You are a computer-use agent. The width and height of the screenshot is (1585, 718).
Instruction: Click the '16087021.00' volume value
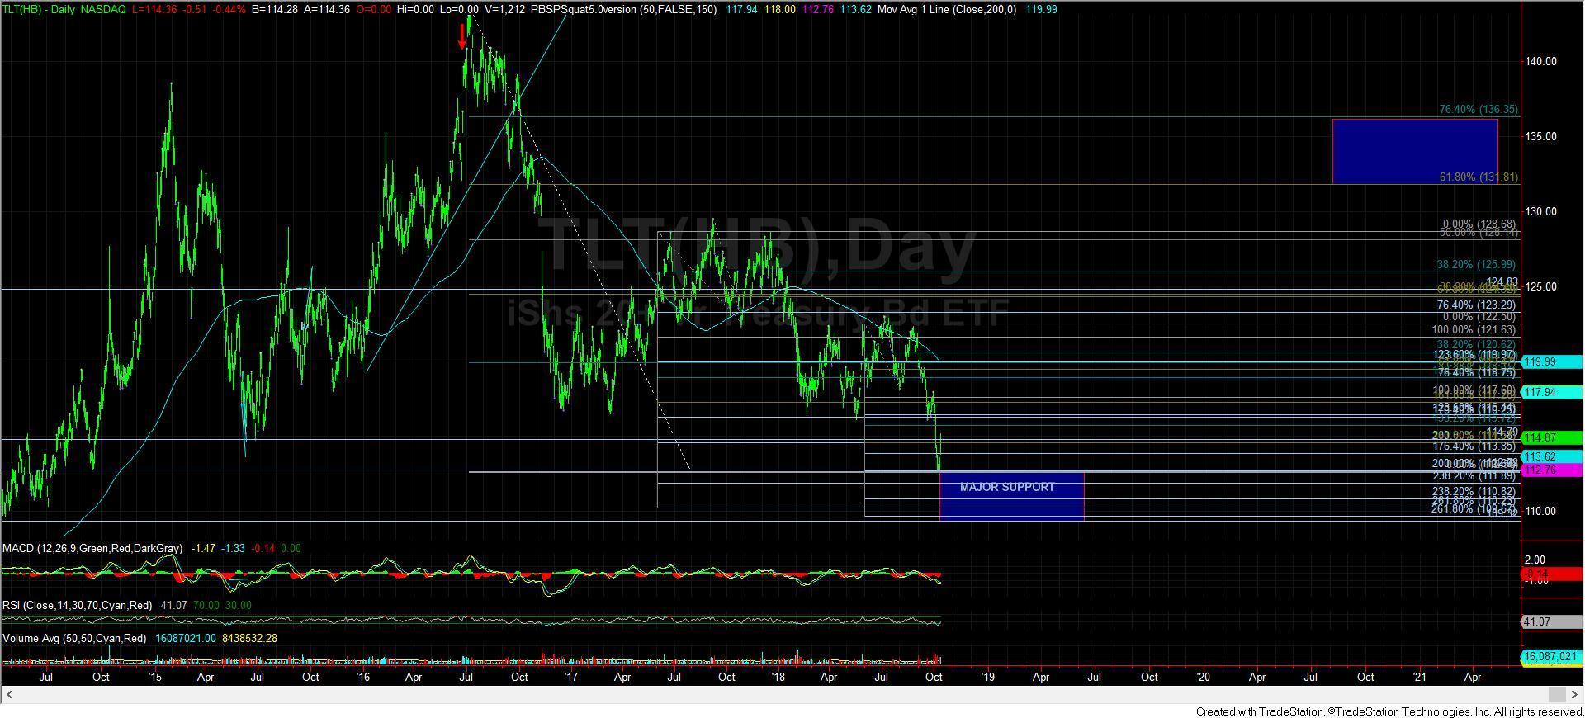tap(185, 638)
